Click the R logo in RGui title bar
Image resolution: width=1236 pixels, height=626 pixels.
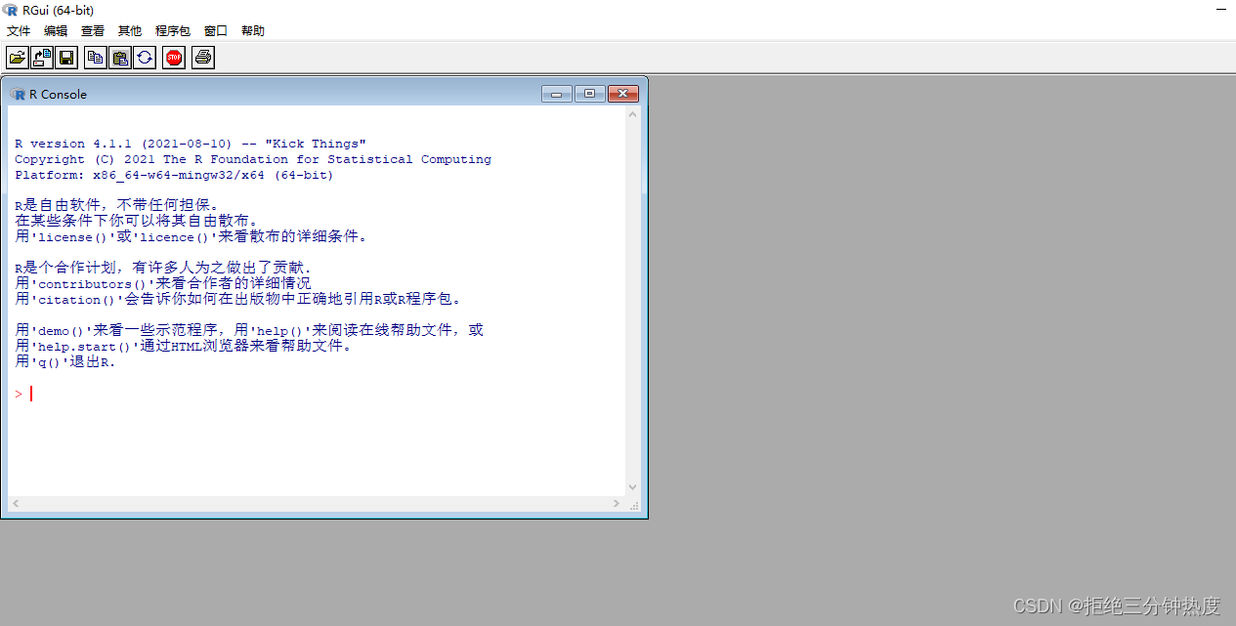(11, 10)
